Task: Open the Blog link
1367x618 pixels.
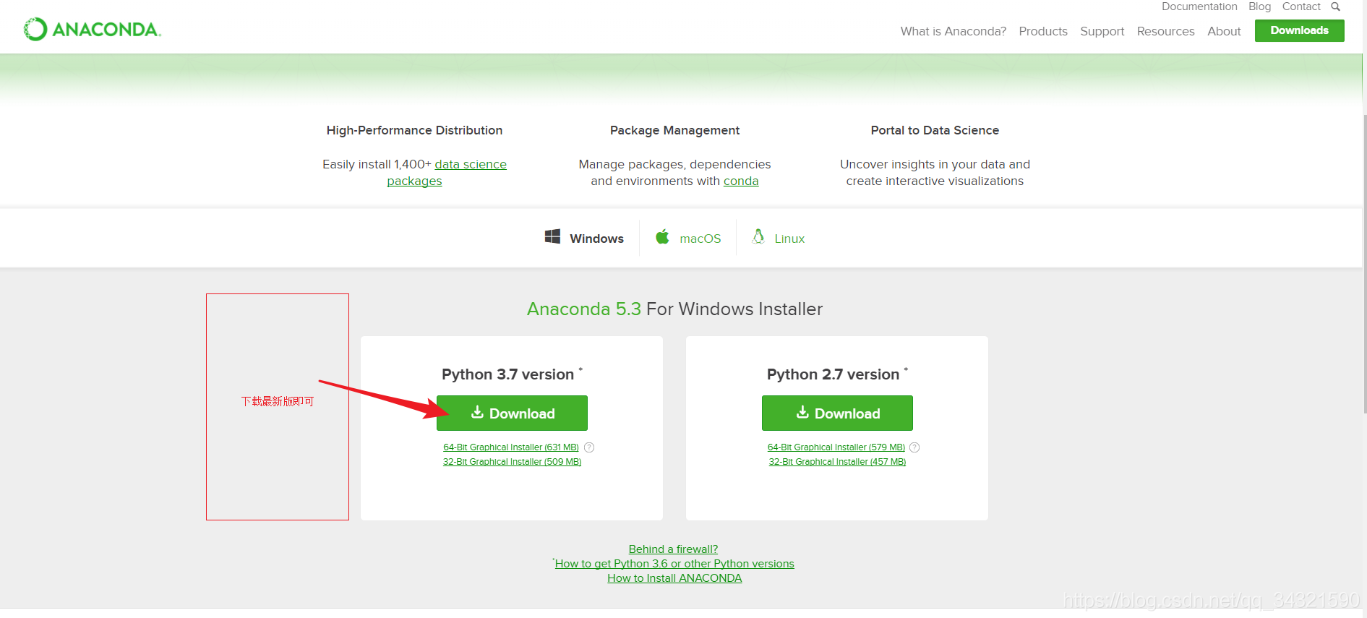Action: 1259,7
